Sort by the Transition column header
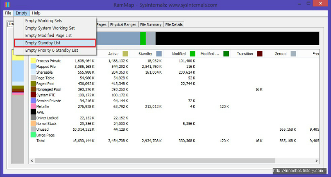331x177 pixels. (245, 54)
